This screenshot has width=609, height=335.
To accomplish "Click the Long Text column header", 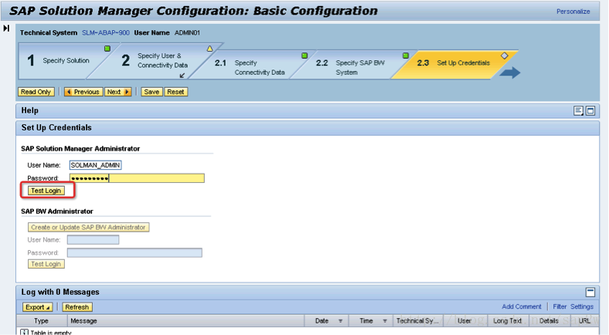I will 507,321.
